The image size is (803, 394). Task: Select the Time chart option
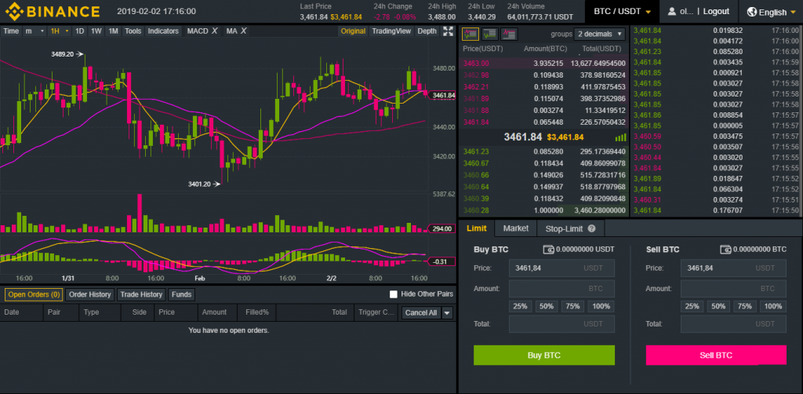click(x=11, y=31)
